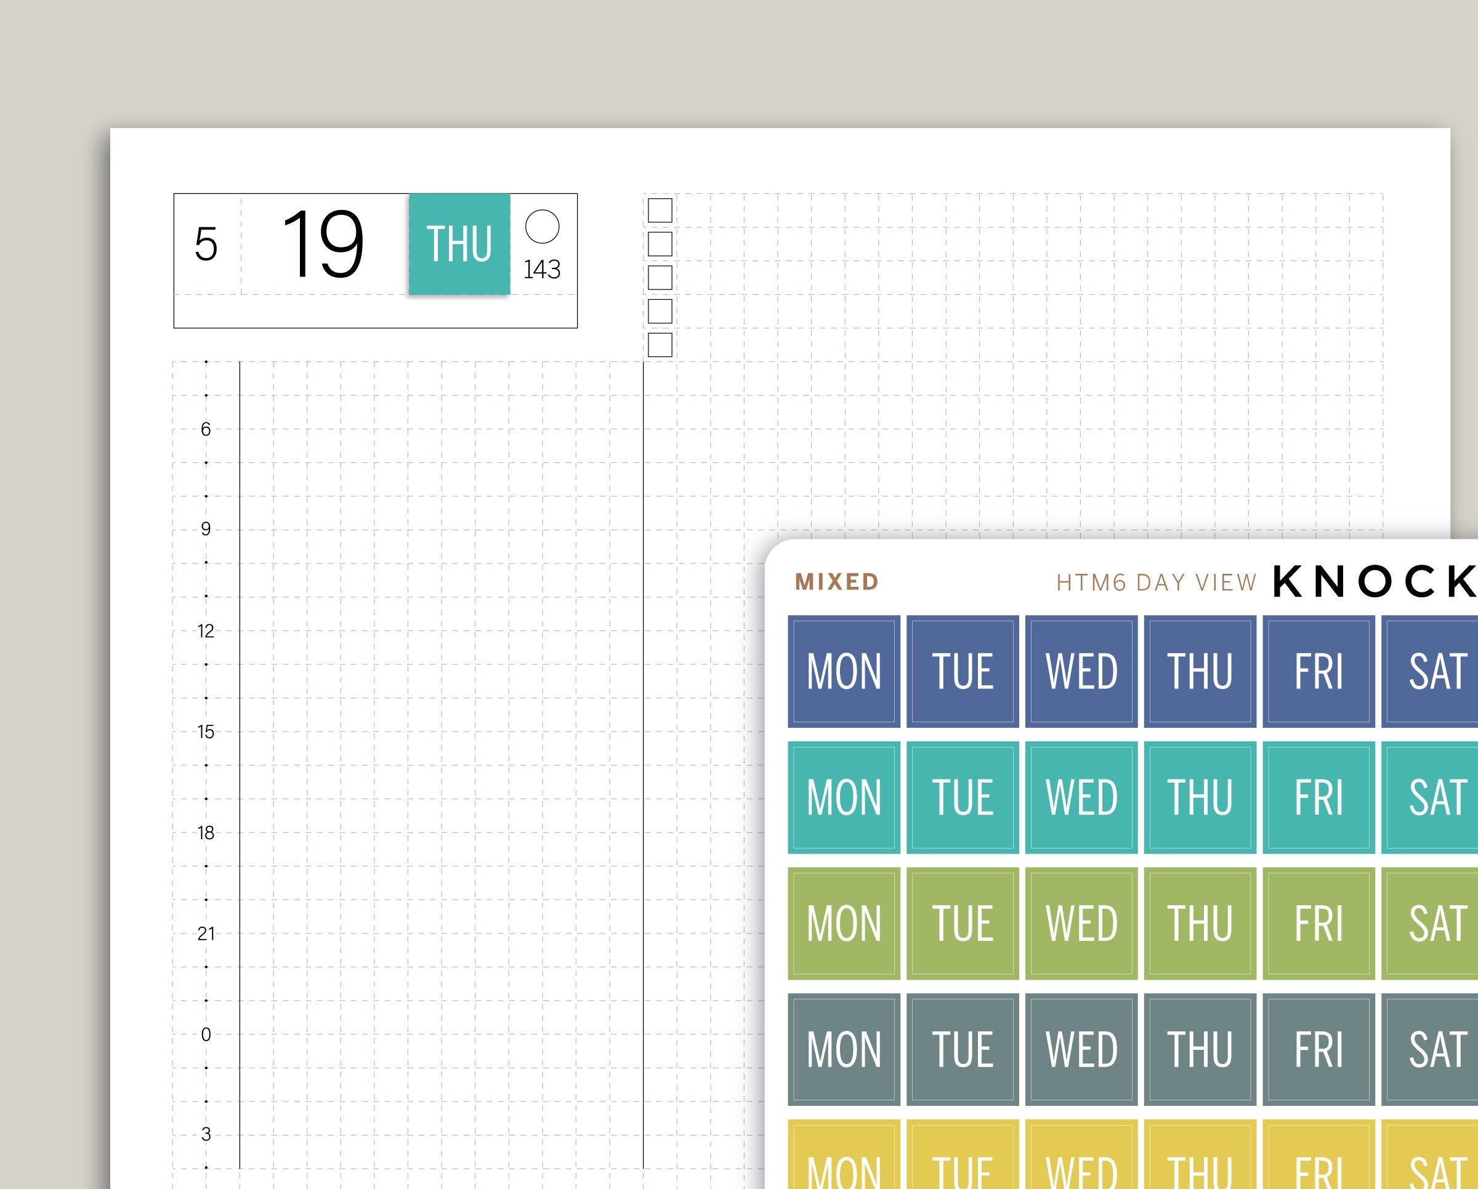Click the month number 5 in the header
The height and width of the screenshot is (1189, 1478).
[206, 244]
